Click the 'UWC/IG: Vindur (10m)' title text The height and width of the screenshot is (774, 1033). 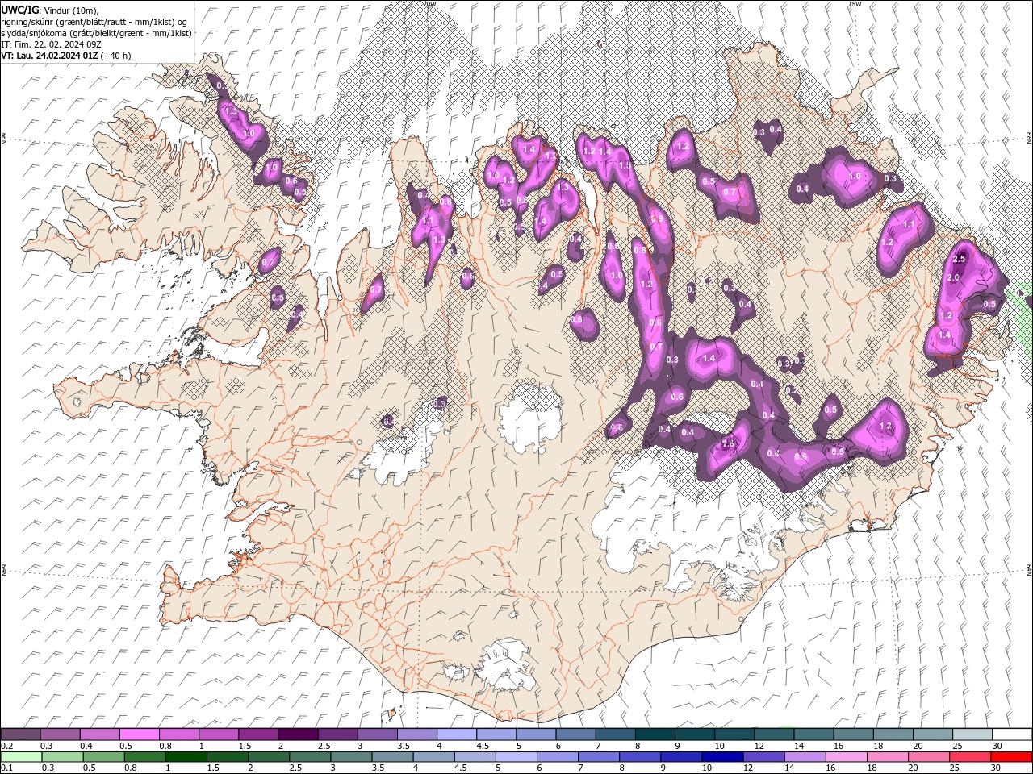(49, 10)
